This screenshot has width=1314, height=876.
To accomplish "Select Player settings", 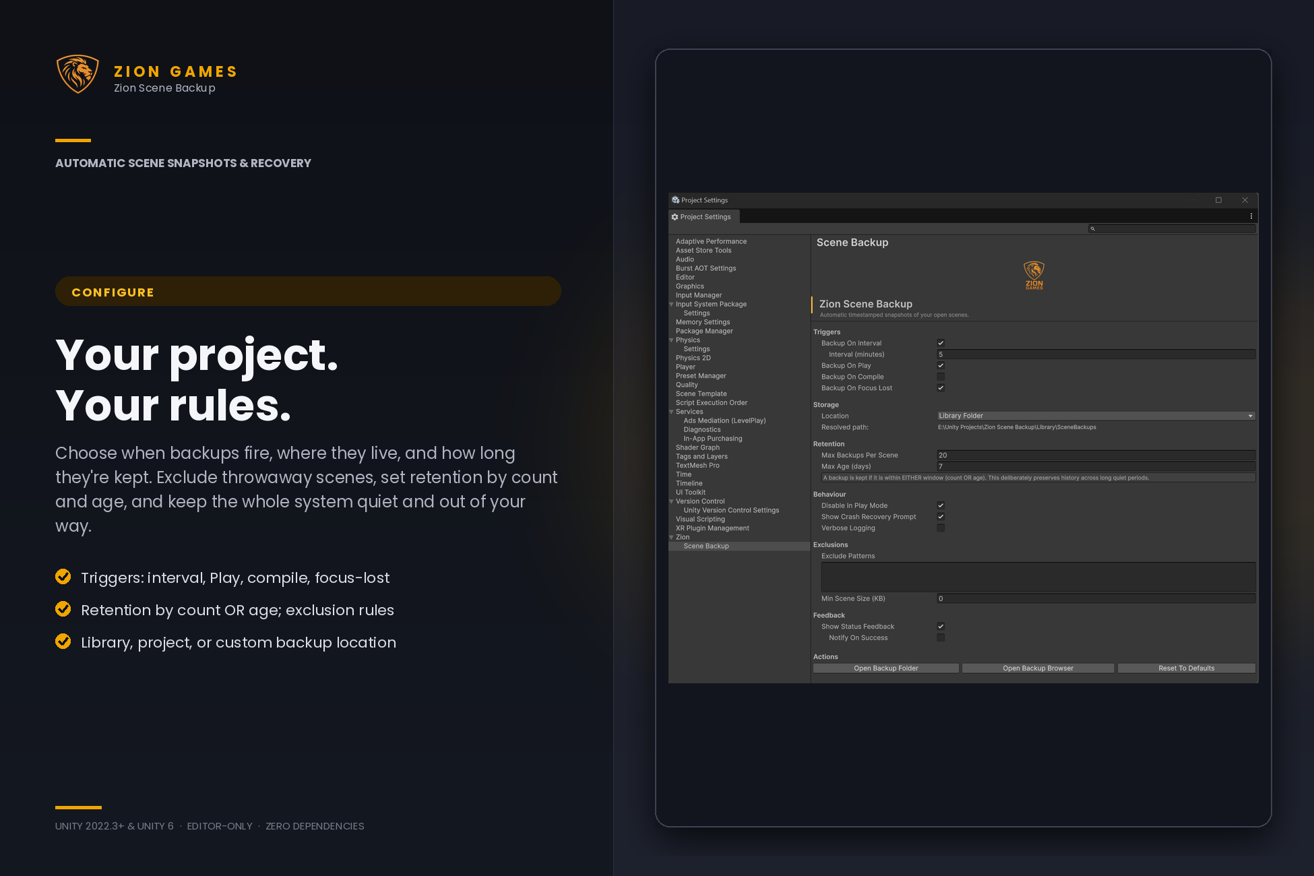I will pyautogui.click(x=685, y=367).
